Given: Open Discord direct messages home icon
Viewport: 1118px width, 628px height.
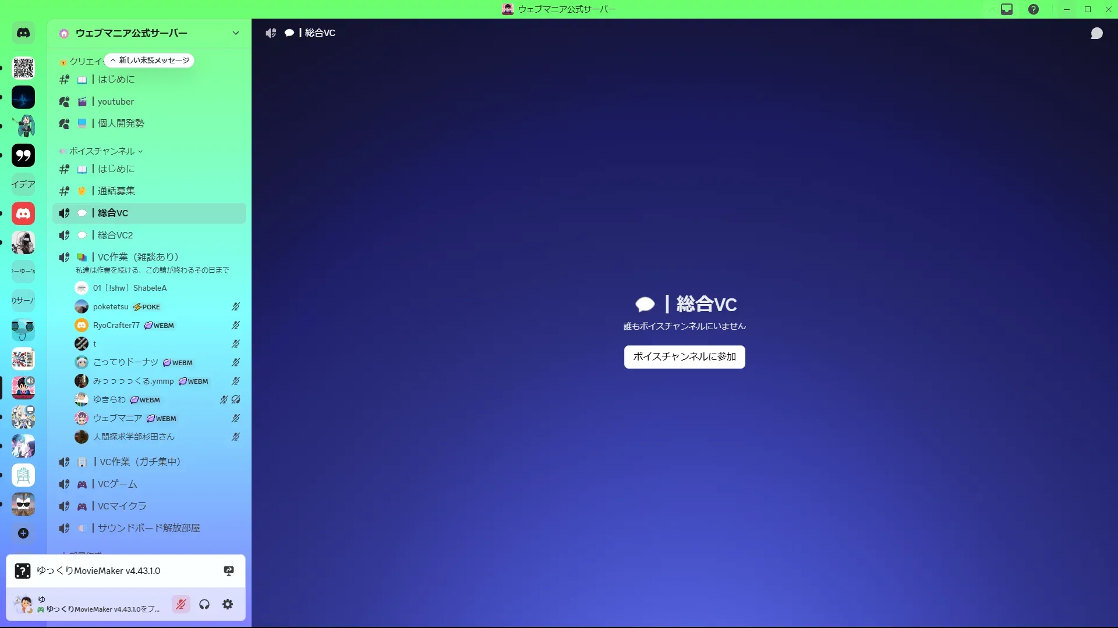Looking at the screenshot, I should click(23, 33).
